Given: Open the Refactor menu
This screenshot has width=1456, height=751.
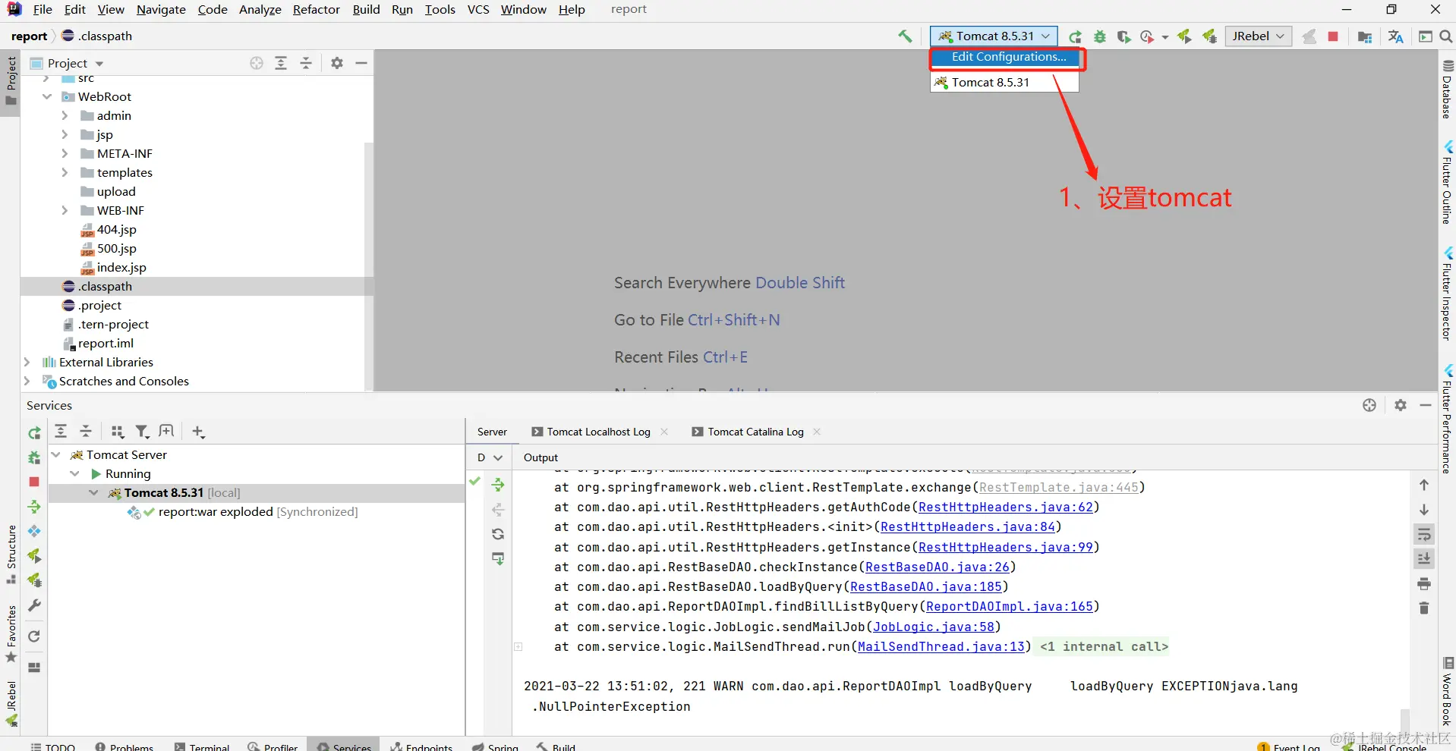Looking at the screenshot, I should tap(317, 10).
